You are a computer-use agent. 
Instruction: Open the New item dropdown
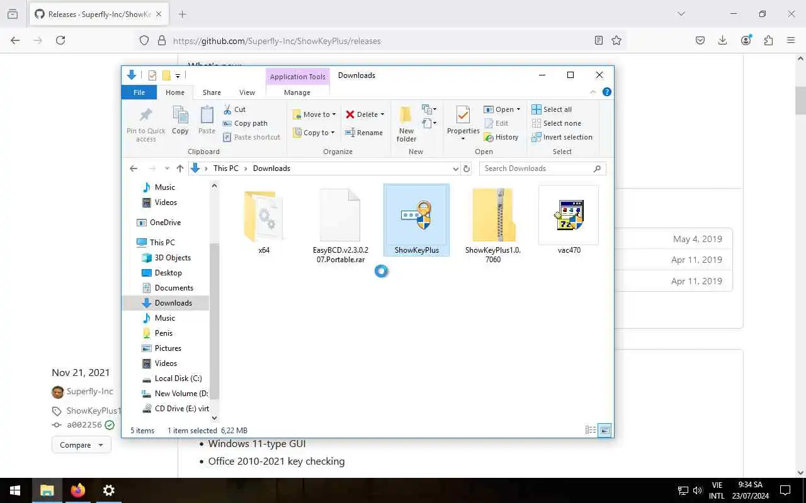pyautogui.click(x=429, y=109)
